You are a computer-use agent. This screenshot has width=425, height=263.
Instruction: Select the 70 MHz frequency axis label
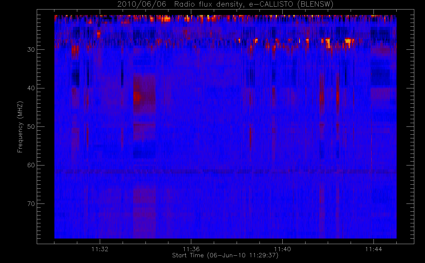click(31, 204)
